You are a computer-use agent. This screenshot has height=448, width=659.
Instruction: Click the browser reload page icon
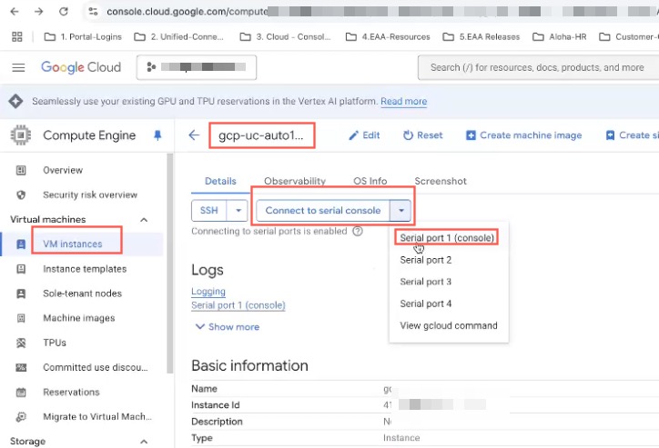(63, 12)
